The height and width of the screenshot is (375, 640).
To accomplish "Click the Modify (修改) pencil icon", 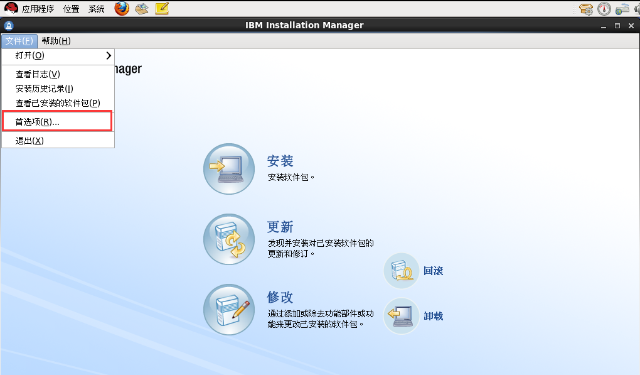I will [x=229, y=310].
